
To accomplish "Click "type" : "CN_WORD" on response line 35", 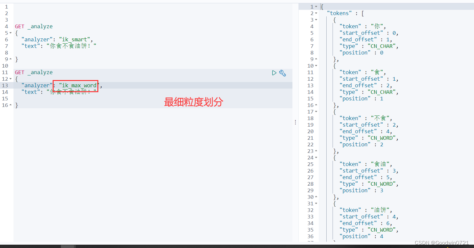I will coord(369,230).
